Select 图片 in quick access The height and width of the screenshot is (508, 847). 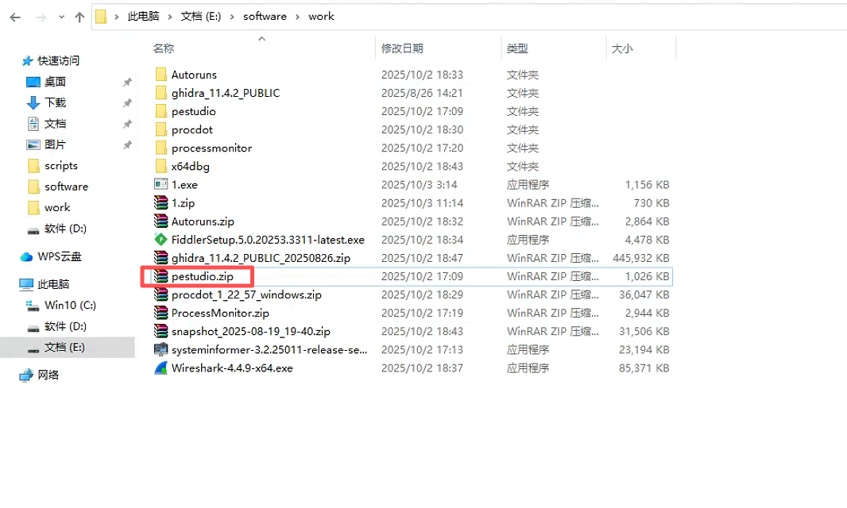(x=55, y=144)
